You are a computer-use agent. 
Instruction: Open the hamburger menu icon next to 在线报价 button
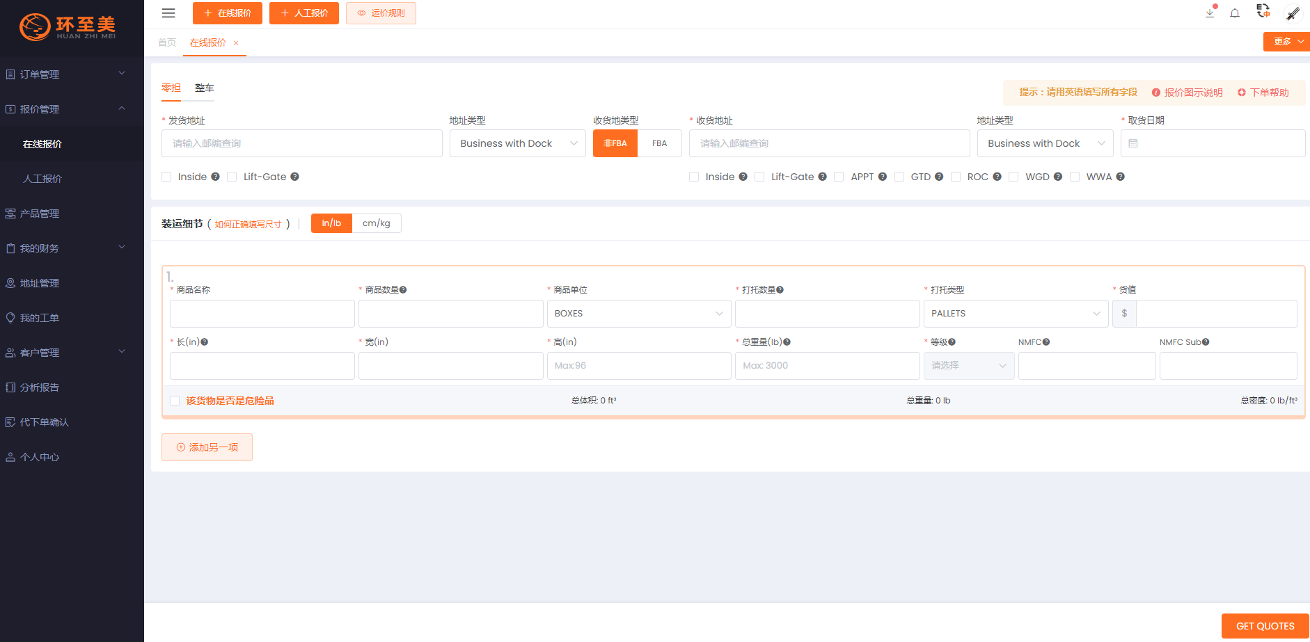coord(168,13)
